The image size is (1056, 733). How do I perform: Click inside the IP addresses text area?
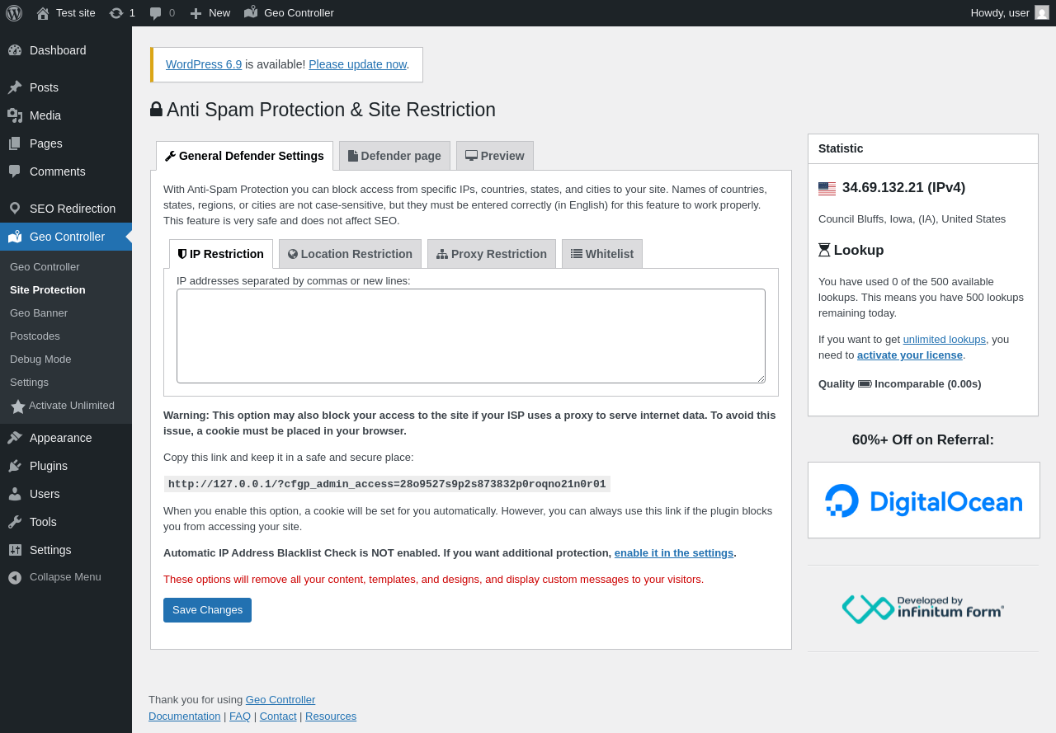pos(470,336)
